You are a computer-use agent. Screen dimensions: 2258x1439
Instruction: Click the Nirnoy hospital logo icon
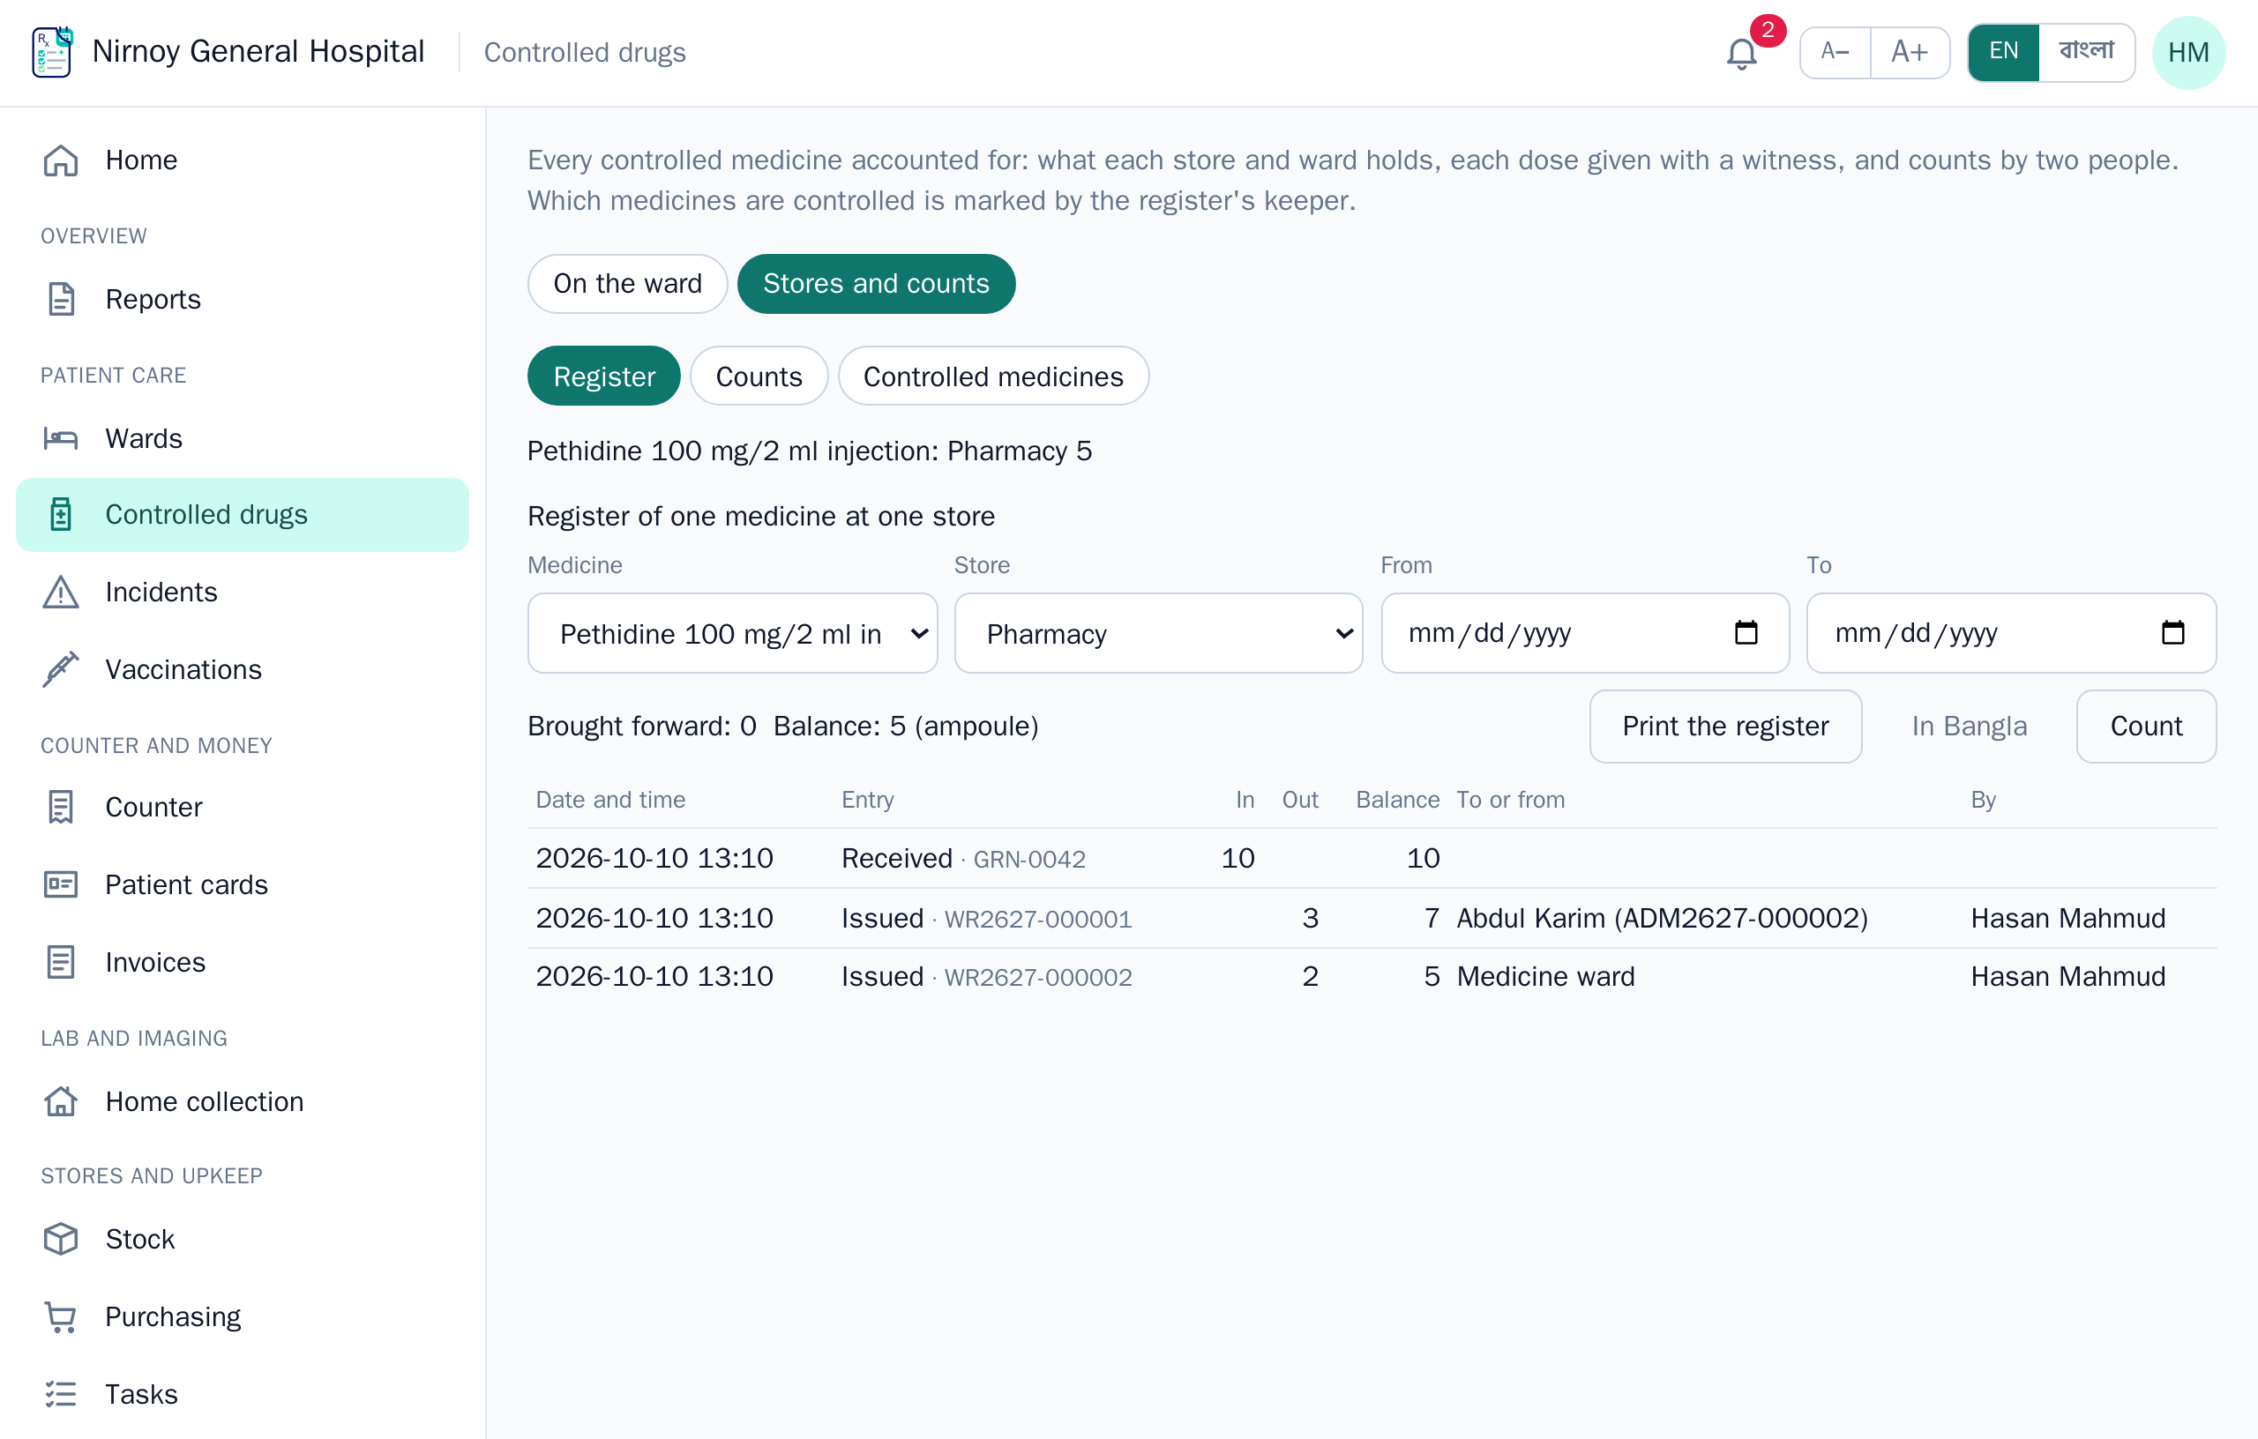click(51, 53)
